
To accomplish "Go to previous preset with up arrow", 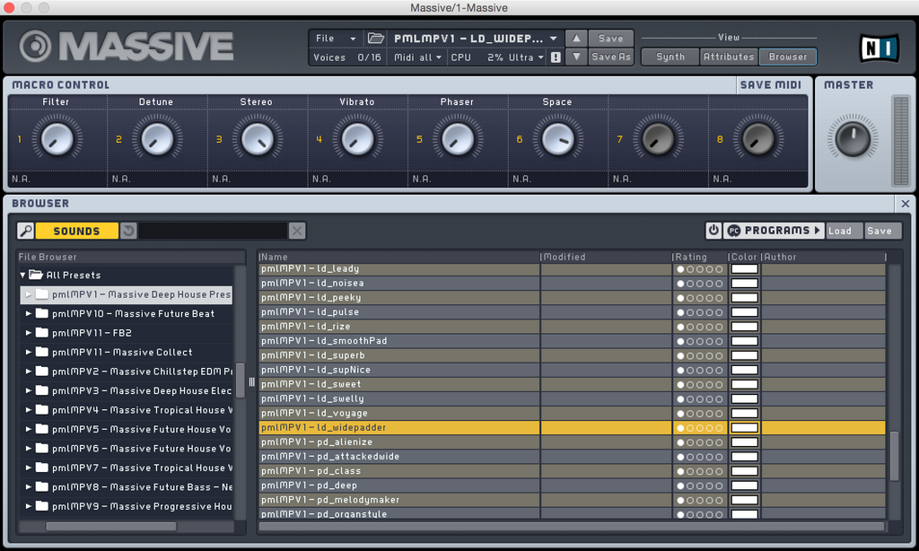I will pyautogui.click(x=576, y=39).
